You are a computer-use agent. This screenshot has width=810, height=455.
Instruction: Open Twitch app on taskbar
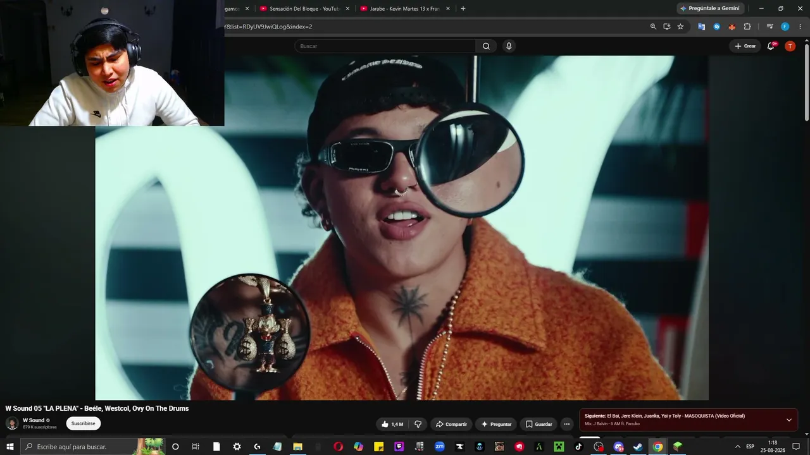coord(399,447)
